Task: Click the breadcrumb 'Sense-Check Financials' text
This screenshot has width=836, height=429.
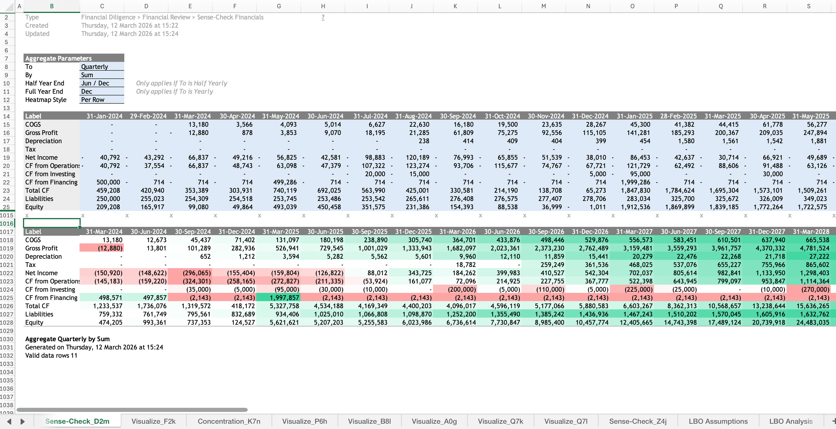Action: [230, 17]
